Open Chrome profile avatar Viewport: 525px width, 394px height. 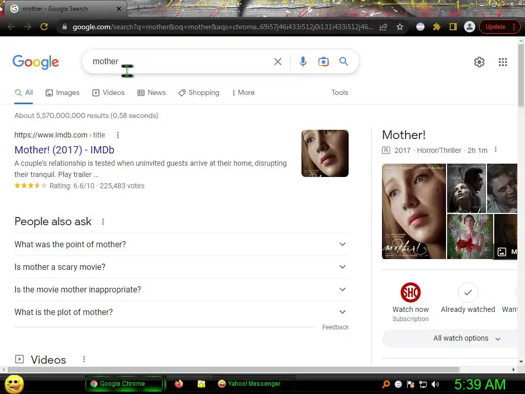[x=470, y=27]
